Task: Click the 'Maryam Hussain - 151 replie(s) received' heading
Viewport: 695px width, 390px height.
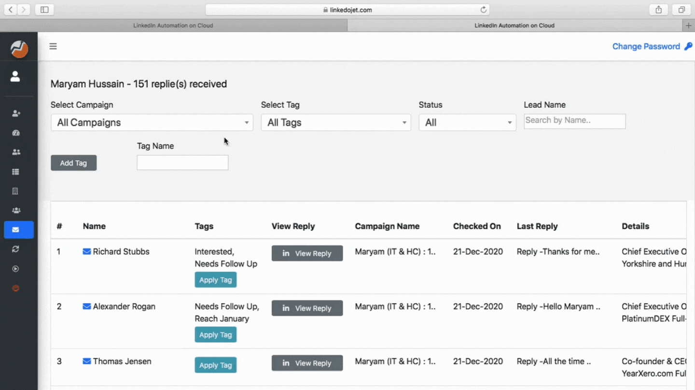Action: (x=139, y=84)
